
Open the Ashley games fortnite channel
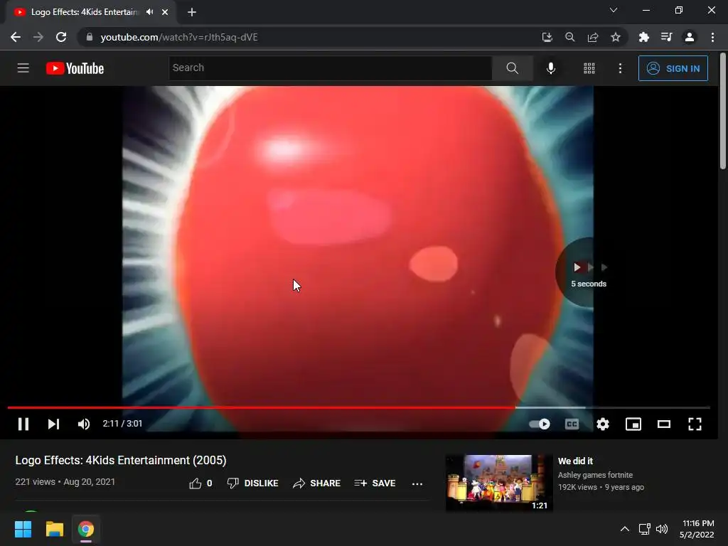pos(595,475)
